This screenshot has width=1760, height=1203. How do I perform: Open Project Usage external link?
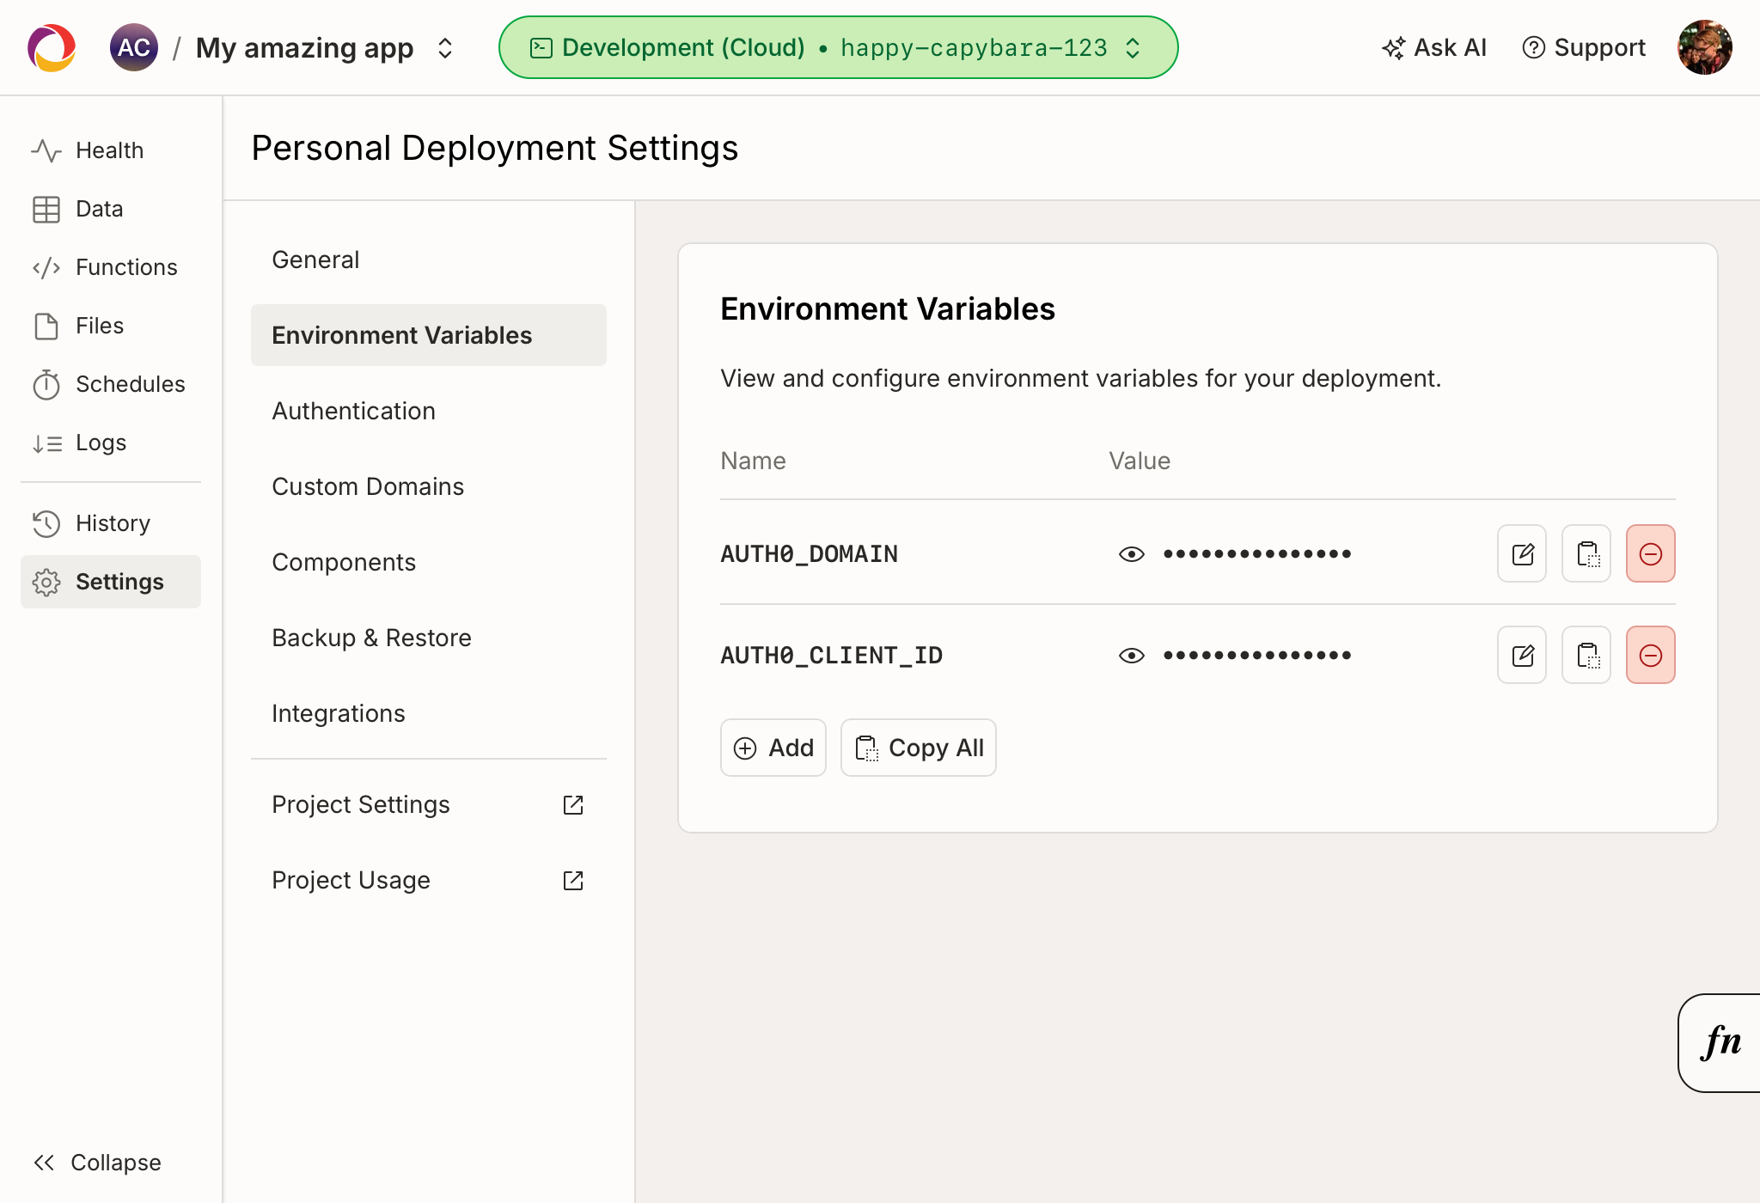[428, 880]
